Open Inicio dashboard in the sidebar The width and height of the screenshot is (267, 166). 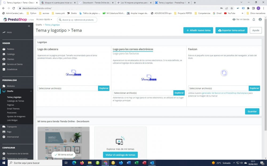pos(9,32)
